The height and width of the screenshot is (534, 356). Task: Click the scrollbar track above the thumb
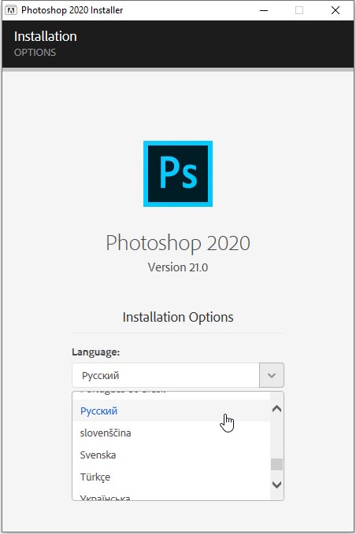(277, 436)
